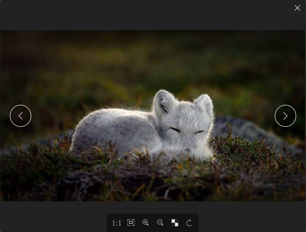Viewport: 306px width, 232px height.
Task: Toggle the checkerboard background
Action: [175, 223]
